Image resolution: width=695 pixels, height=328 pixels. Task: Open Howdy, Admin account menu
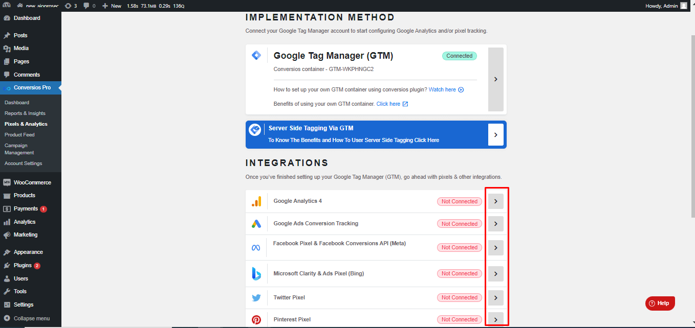click(666, 6)
